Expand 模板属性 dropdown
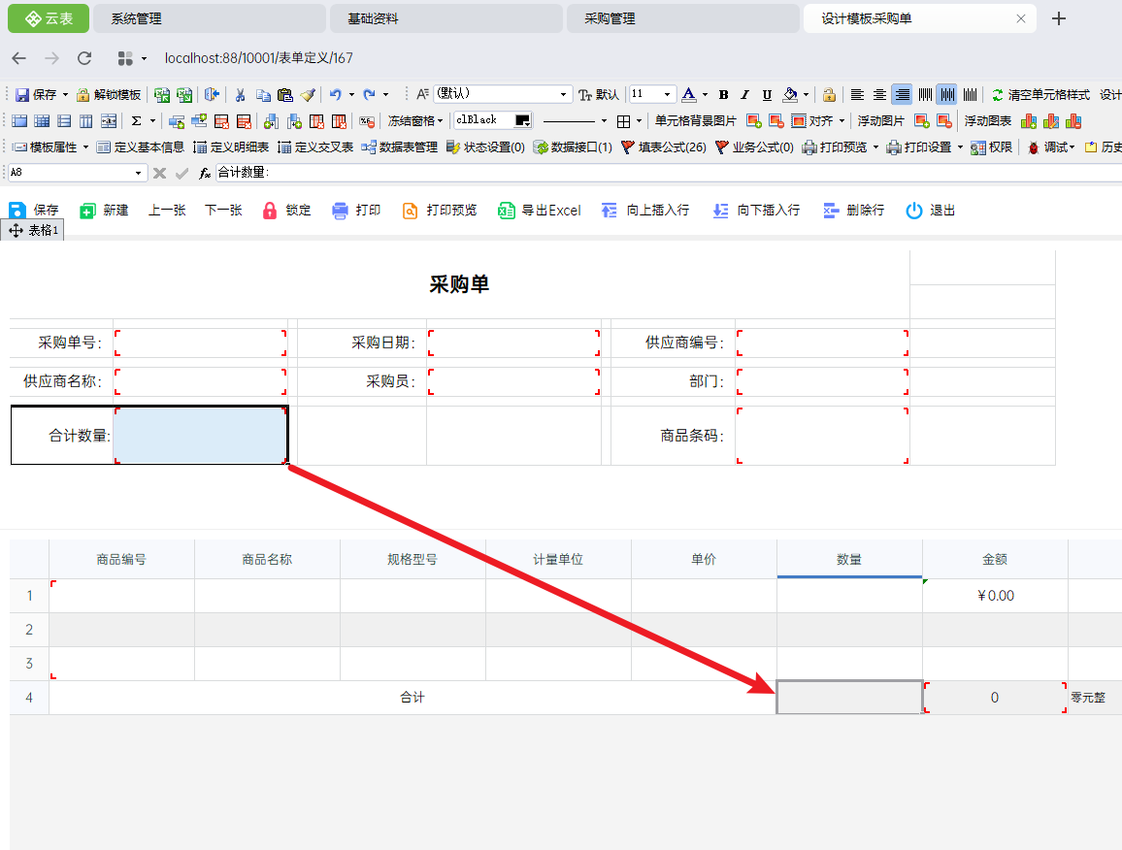1122x850 pixels. click(x=85, y=147)
